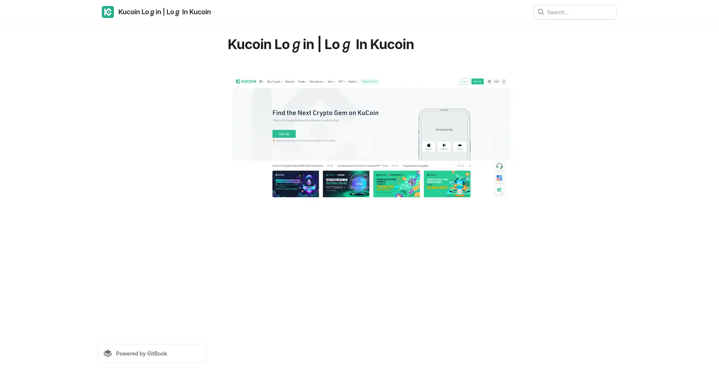719x372 pixels.
Task: Click the Apple App Store icon
Action: pos(429,146)
